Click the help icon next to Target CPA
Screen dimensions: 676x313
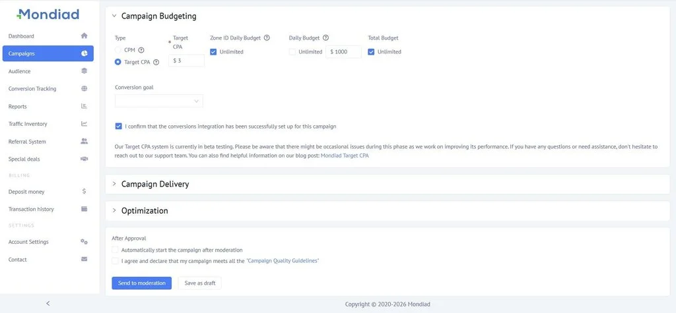156,62
